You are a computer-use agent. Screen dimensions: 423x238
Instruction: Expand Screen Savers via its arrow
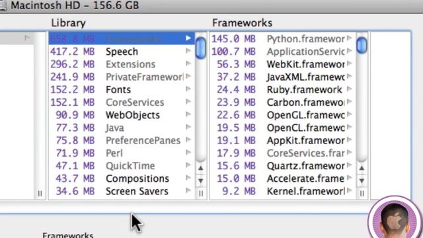tap(188, 190)
